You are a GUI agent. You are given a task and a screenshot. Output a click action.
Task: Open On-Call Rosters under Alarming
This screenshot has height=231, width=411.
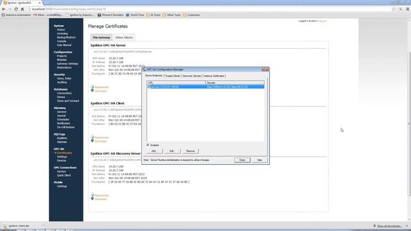[66, 127]
